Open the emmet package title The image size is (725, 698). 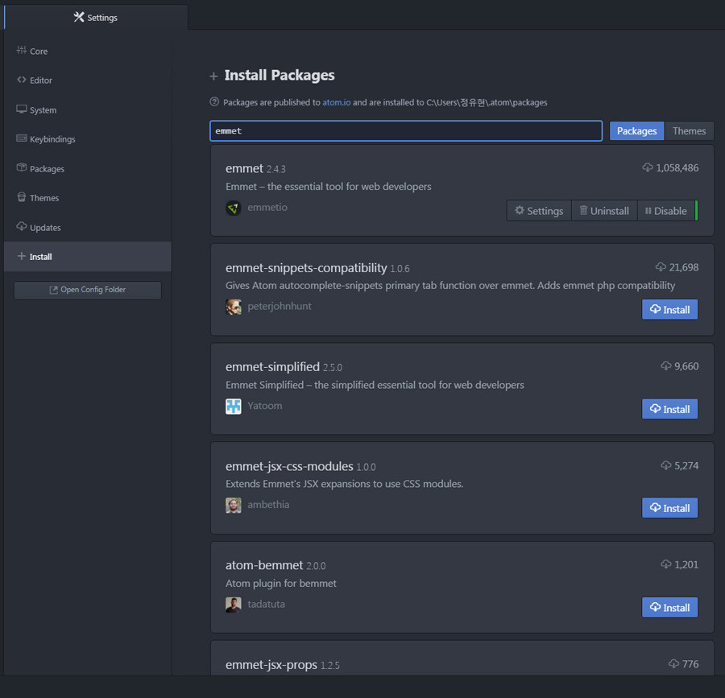pos(244,168)
